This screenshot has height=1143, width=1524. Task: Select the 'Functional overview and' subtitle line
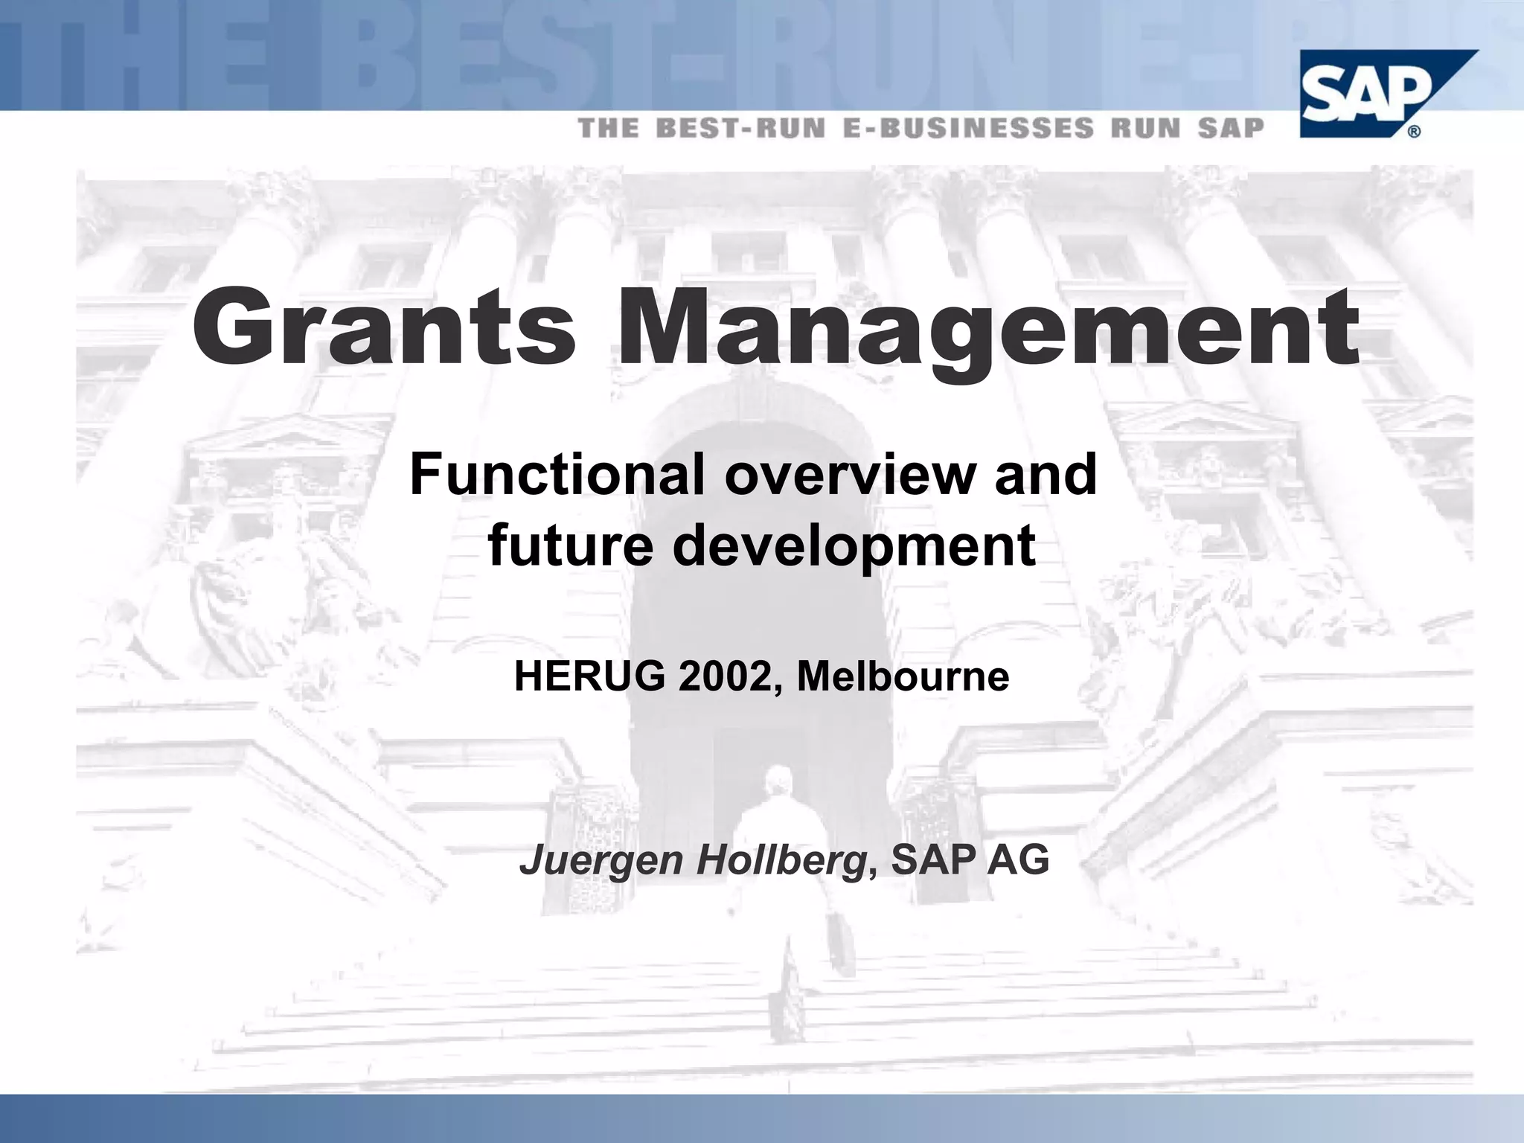(x=753, y=474)
